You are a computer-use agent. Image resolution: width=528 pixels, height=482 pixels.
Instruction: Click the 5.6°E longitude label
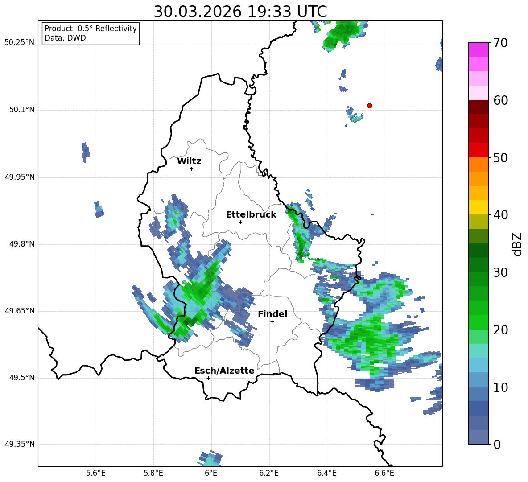[96, 473]
